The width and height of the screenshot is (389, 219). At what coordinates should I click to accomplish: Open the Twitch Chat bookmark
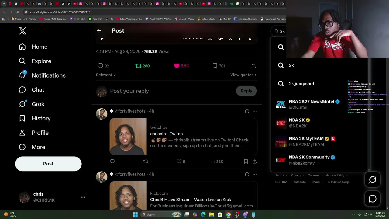click(77, 19)
